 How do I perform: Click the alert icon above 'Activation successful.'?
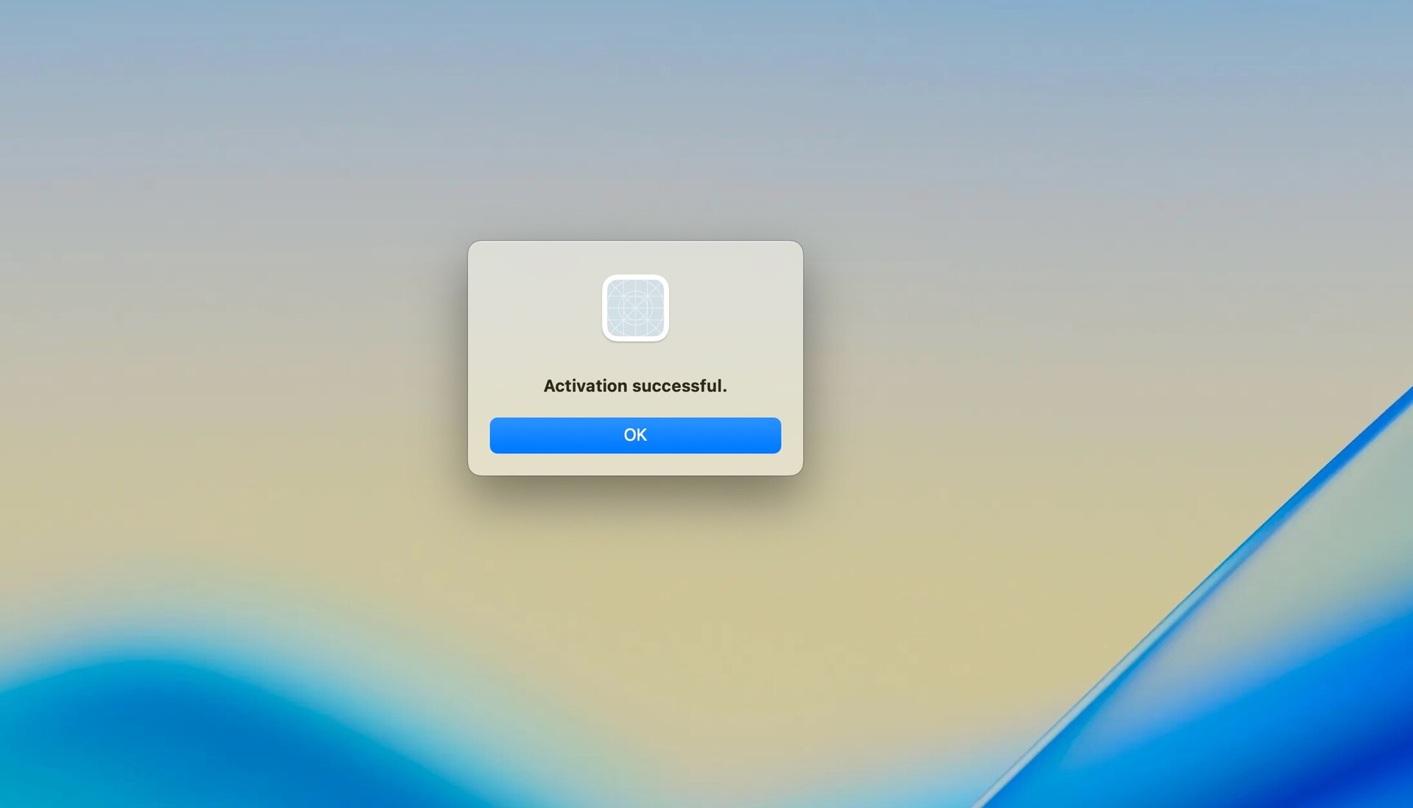point(635,308)
